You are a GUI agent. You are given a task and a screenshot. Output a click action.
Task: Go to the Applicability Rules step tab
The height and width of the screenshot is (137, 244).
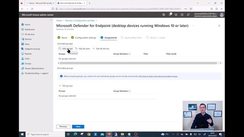coord(131,38)
